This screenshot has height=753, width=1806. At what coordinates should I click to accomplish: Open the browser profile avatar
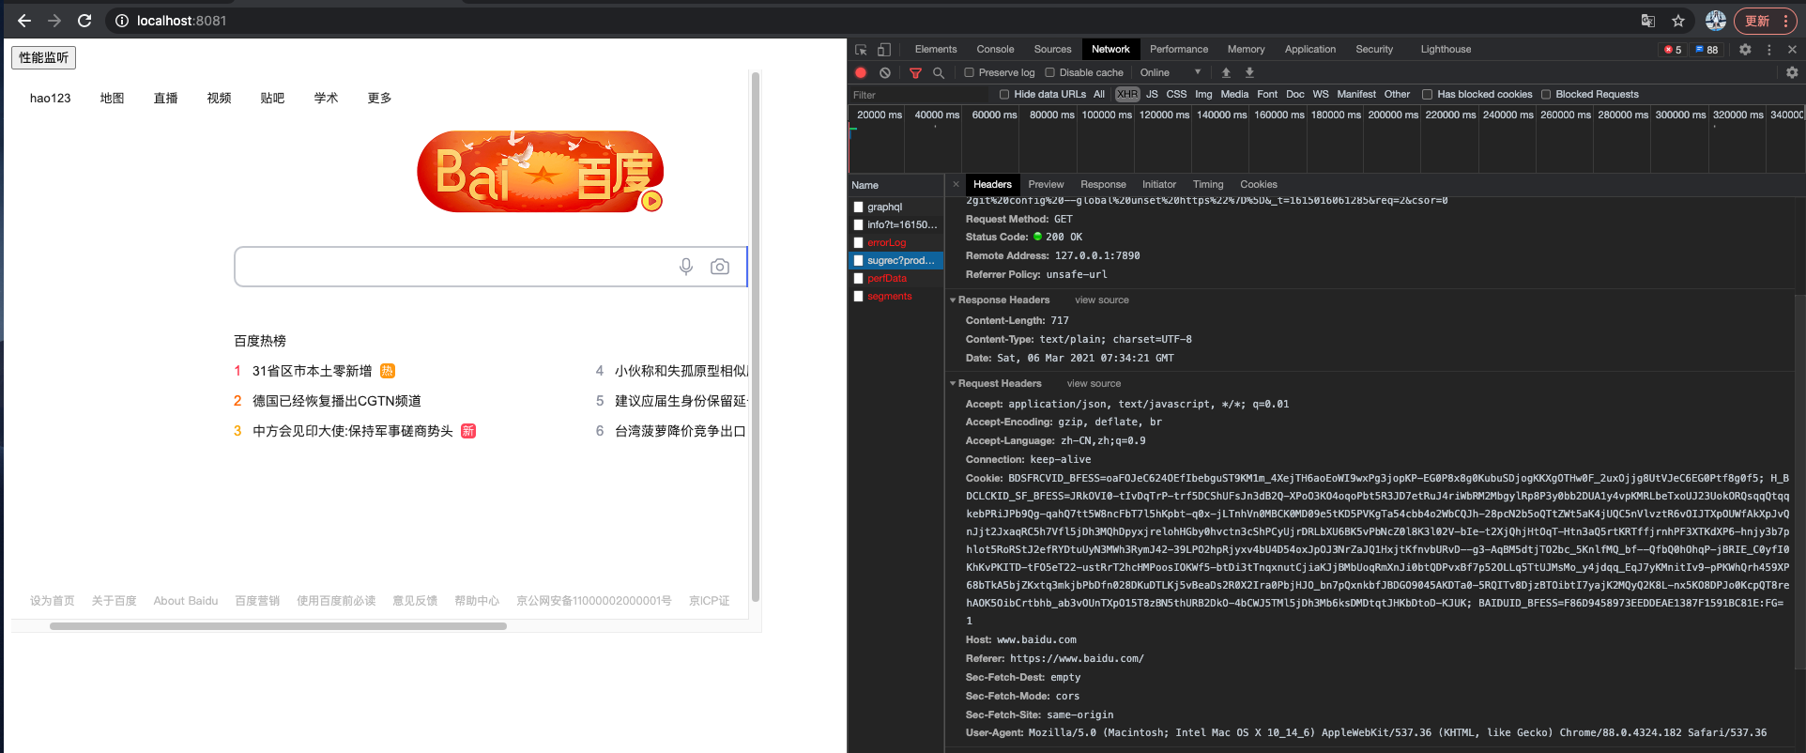pos(1716,21)
